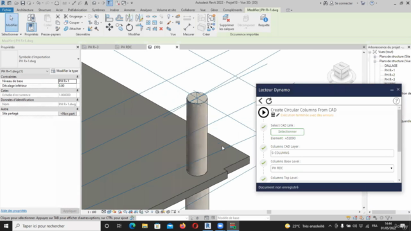The width and height of the screenshot is (411, 231).
Task: Open DALLAGE view in project browser
Action: [x=391, y=65]
